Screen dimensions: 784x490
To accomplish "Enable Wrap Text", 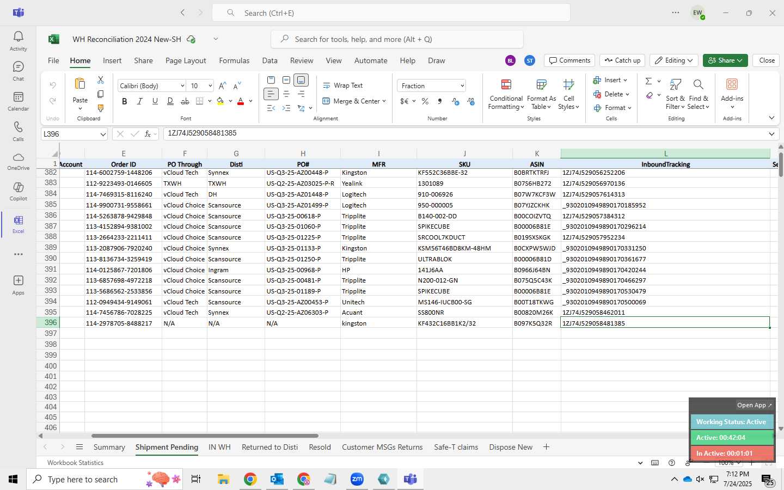I will pos(343,85).
